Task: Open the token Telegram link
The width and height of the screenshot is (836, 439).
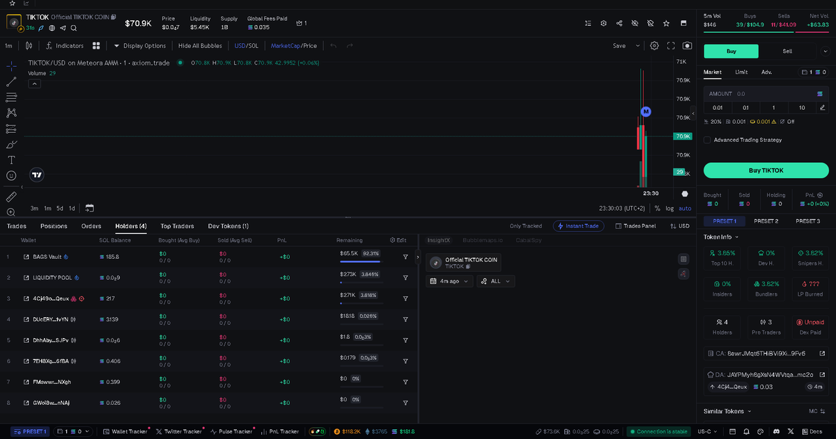Action: coord(63,28)
